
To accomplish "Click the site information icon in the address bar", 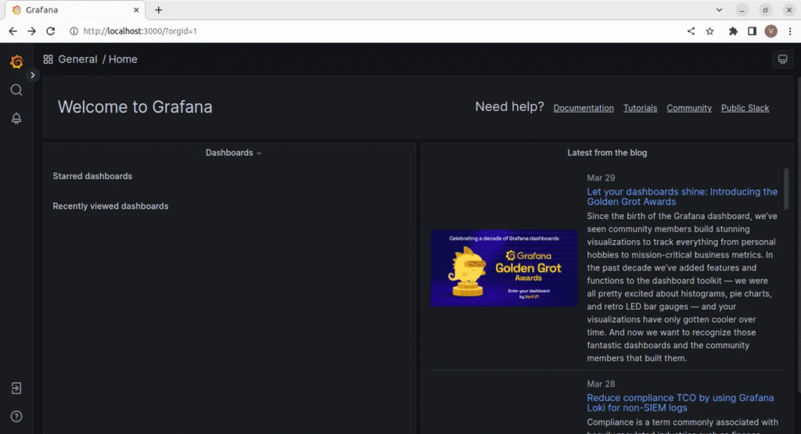I will click(74, 31).
